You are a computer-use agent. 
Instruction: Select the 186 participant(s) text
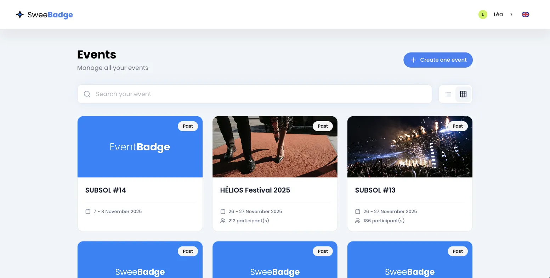384,221
